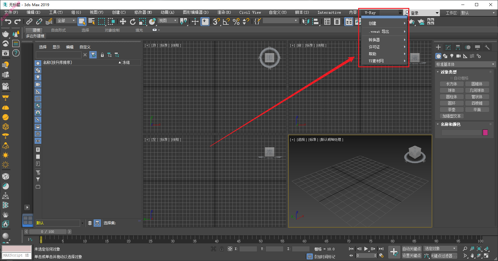
Task: Toggle the Selection Lock padlock in status bar
Action: pos(222,249)
